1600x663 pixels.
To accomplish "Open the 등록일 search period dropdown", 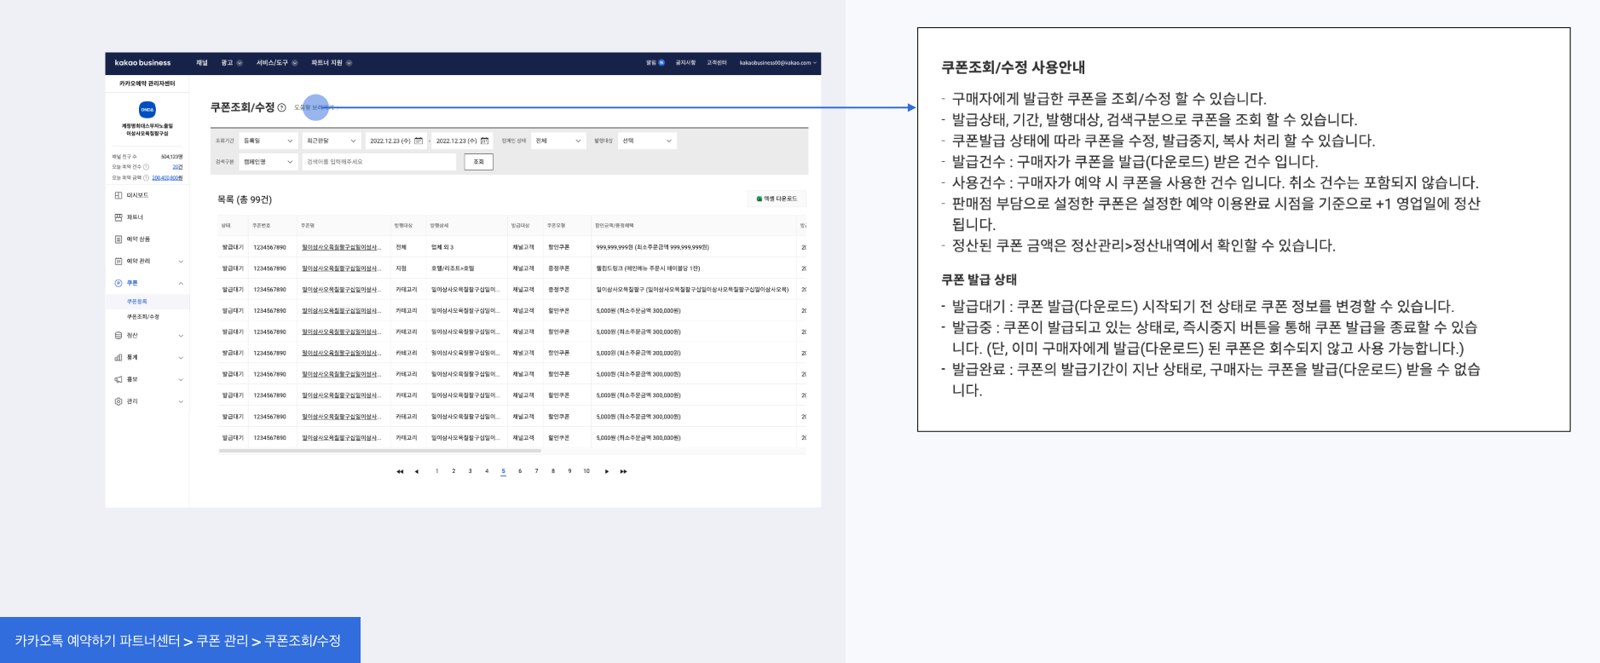I will coord(268,141).
